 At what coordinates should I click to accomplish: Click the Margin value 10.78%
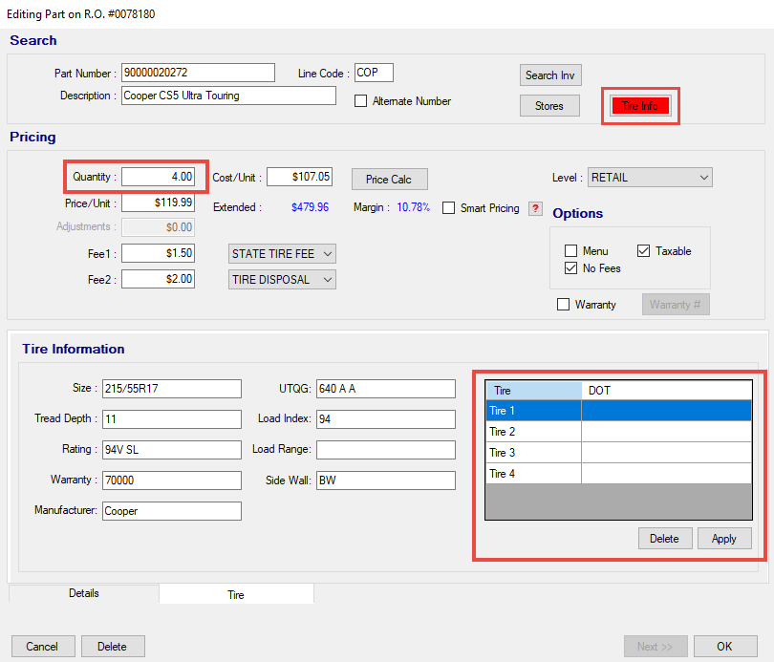(413, 207)
